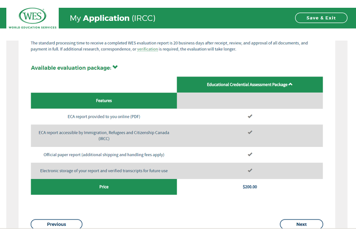Click the $200.00 price value

pyautogui.click(x=250, y=187)
